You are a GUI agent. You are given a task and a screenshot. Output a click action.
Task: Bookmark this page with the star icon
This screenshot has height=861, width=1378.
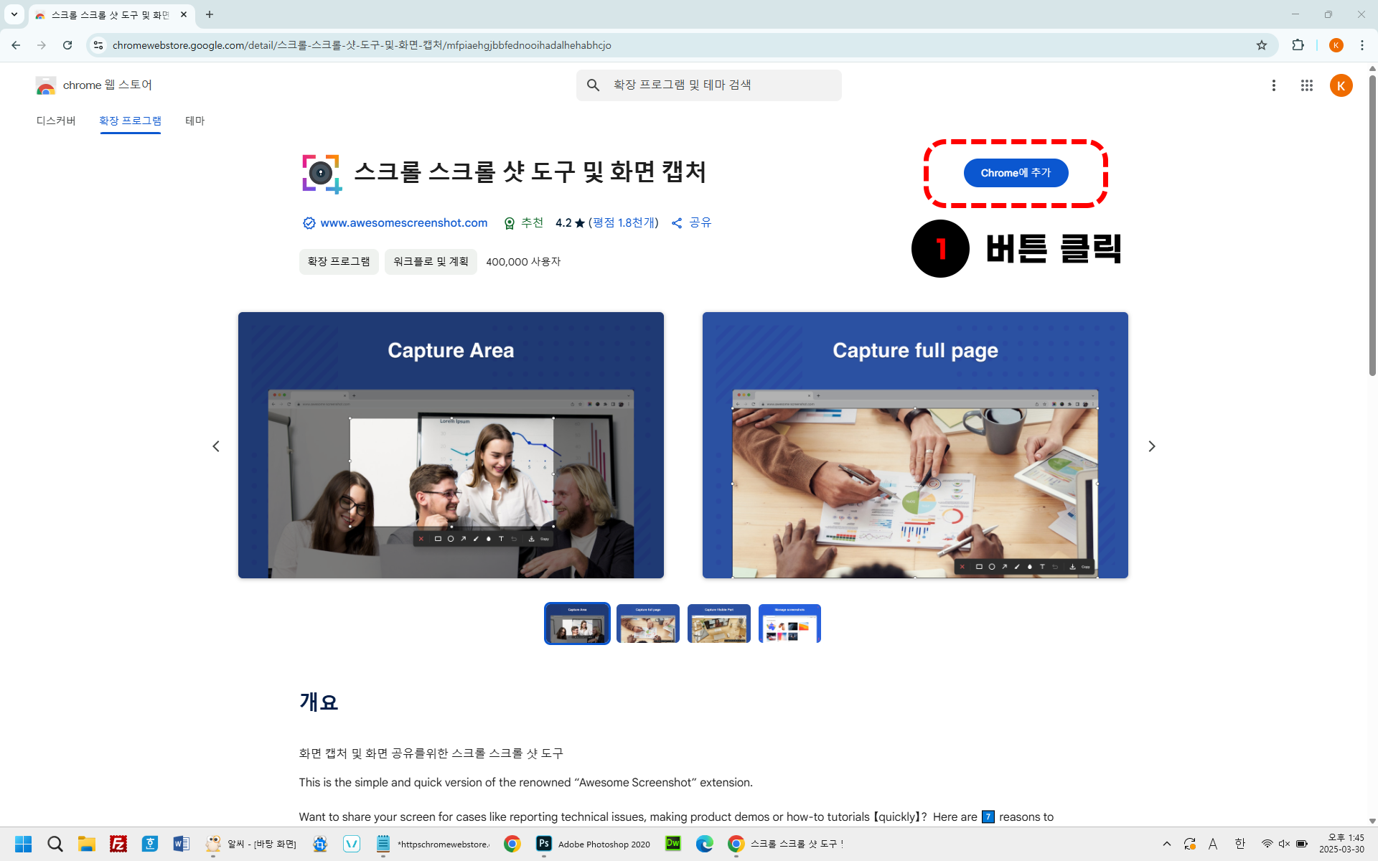pyautogui.click(x=1262, y=45)
